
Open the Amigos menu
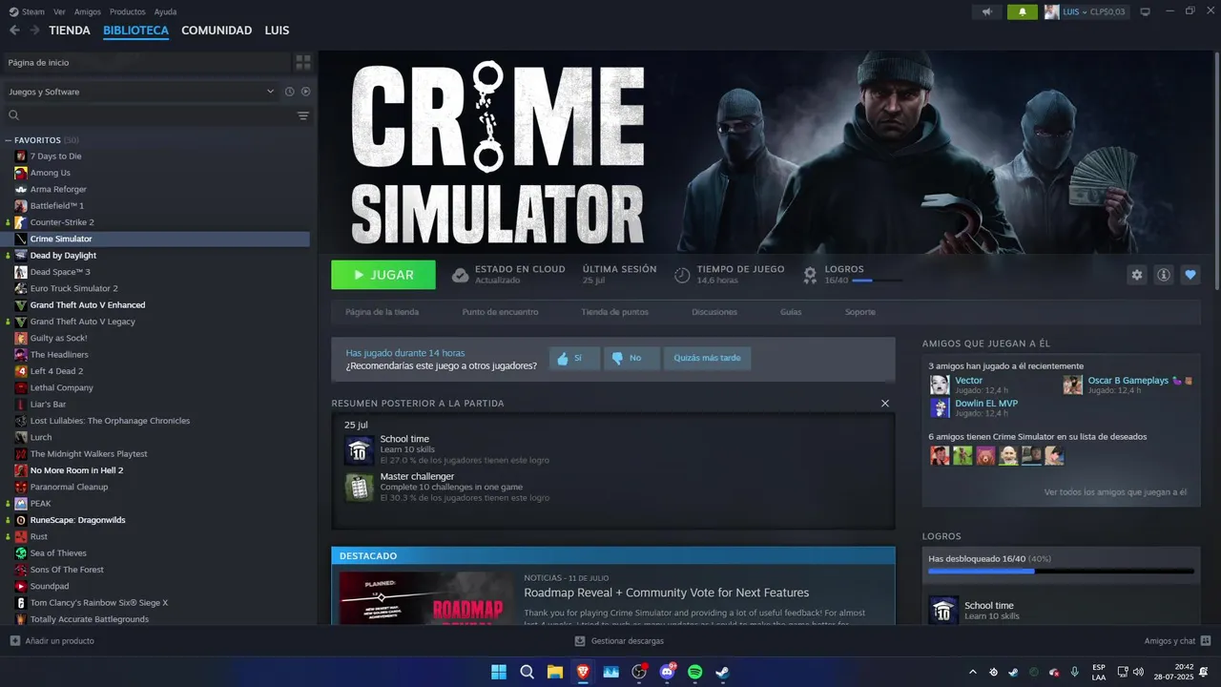tap(88, 11)
